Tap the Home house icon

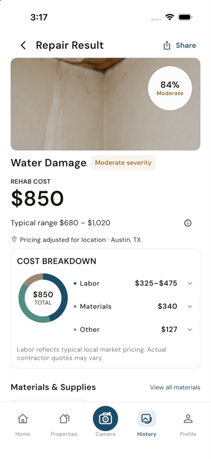(23, 419)
